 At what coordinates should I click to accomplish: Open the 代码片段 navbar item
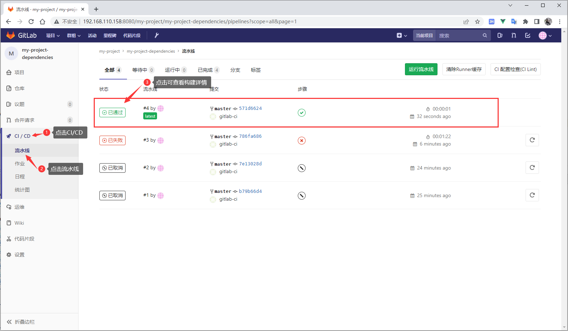pyautogui.click(x=132, y=35)
